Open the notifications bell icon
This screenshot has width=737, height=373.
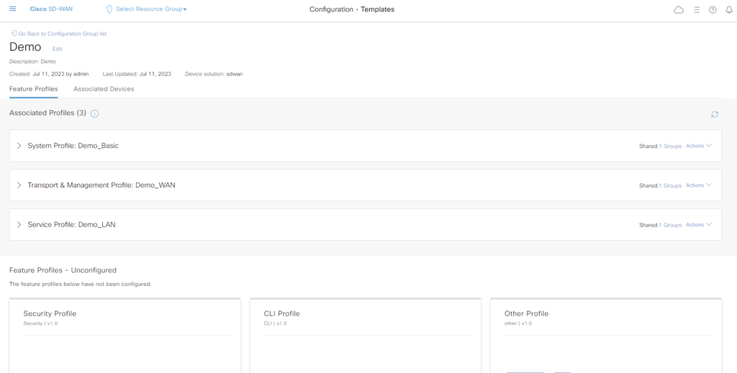[728, 10]
